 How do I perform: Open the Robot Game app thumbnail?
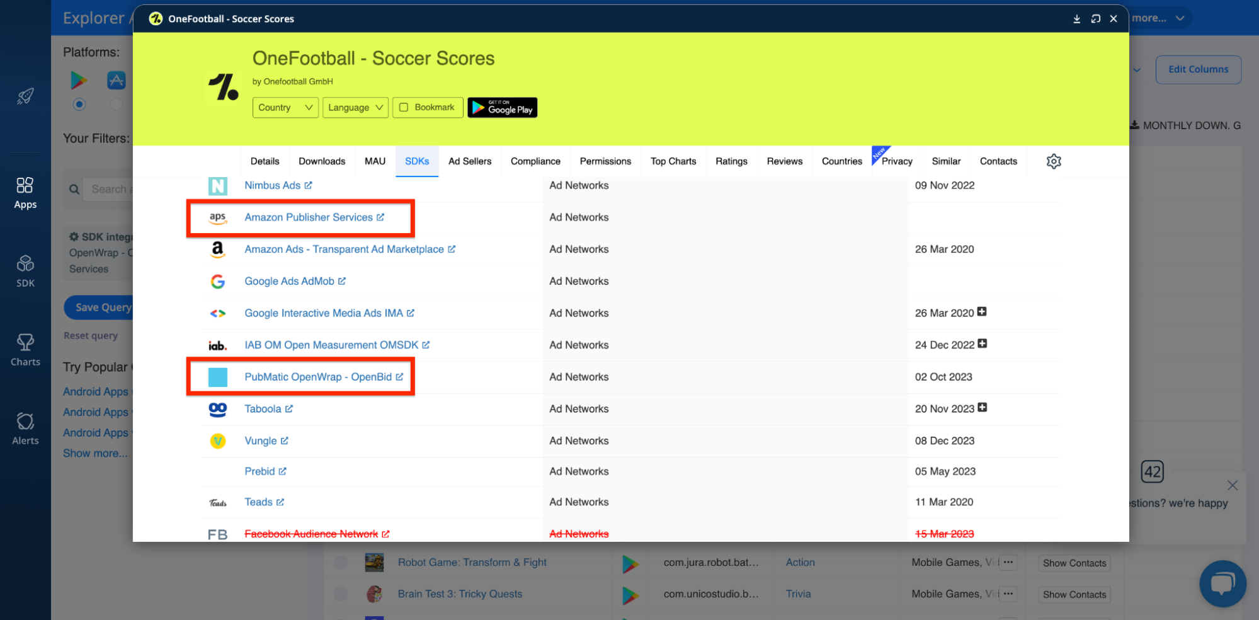(374, 562)
